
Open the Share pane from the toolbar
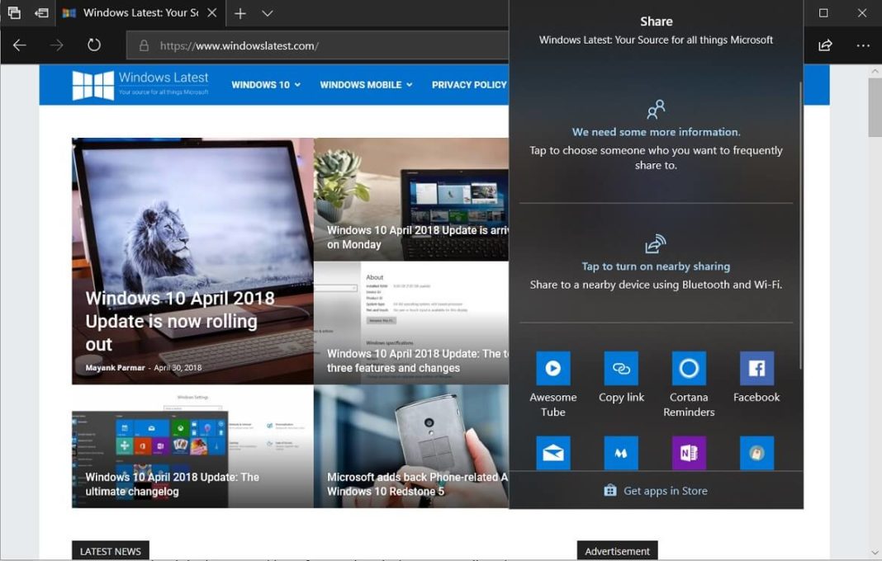(824, 45)
